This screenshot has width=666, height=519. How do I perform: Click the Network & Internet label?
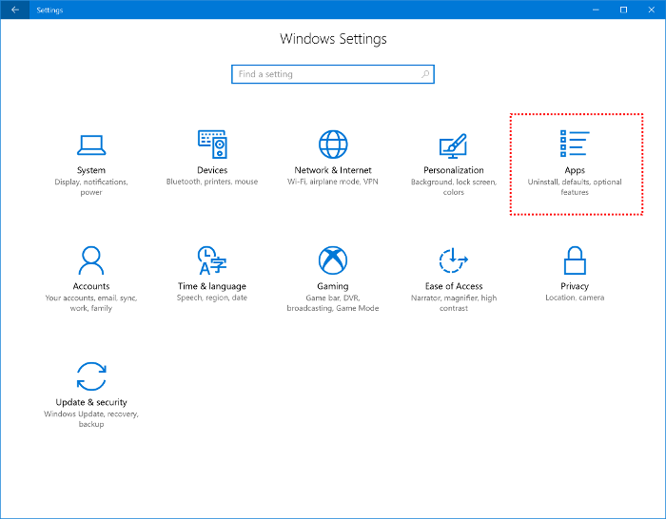pyautogui.click(x=333, y=170)
